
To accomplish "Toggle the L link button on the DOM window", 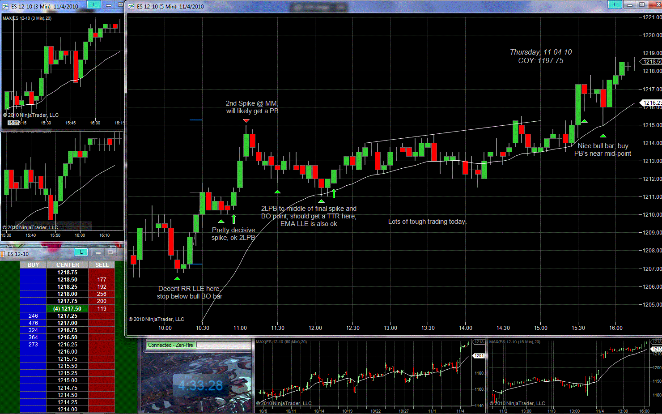I will pos(81,252).
